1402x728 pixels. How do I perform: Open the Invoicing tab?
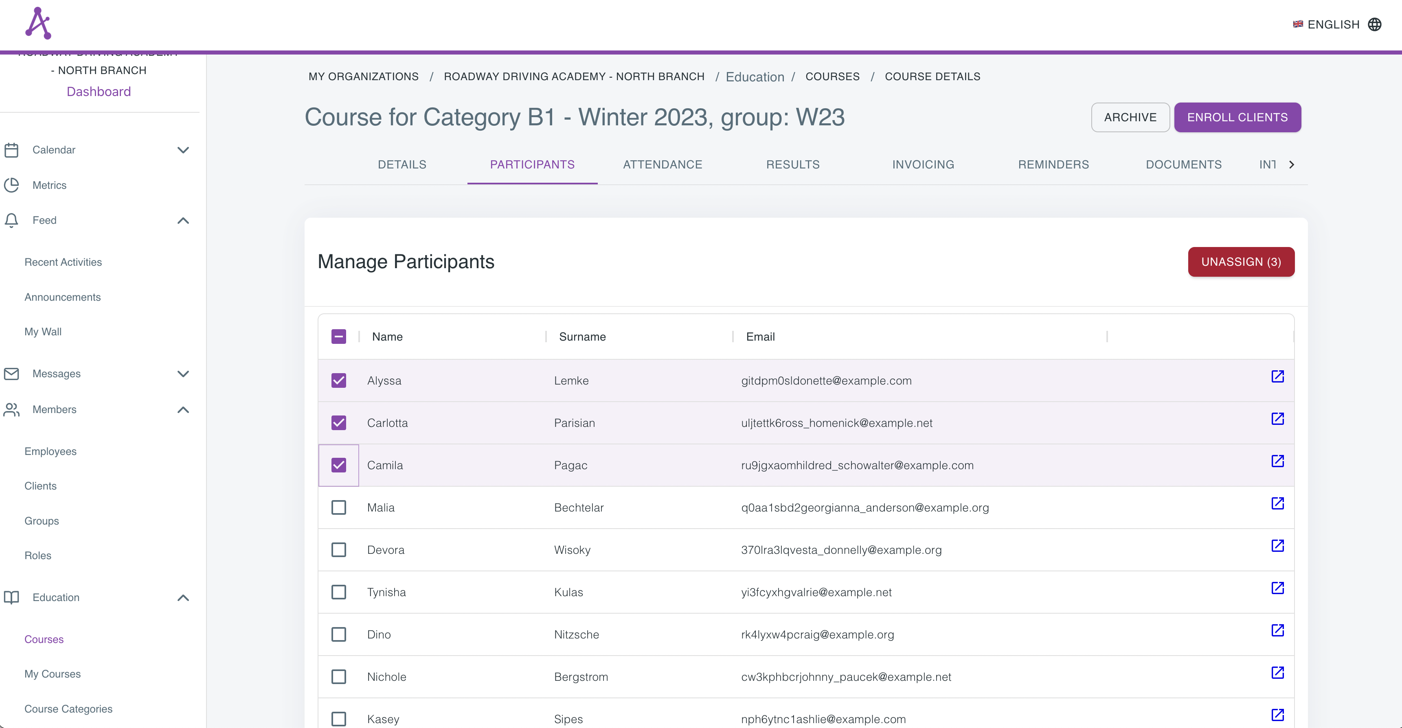(x=922, y=165)
